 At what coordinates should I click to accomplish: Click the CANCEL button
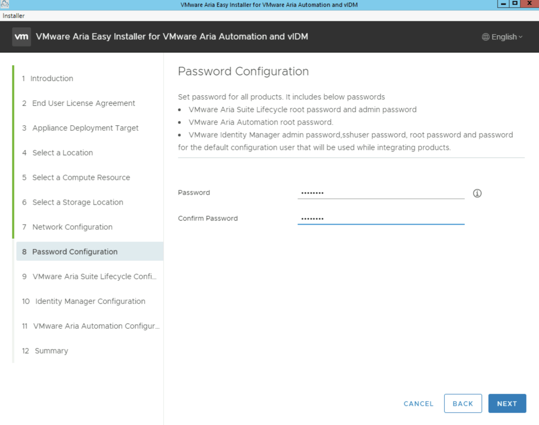point(418,404)
